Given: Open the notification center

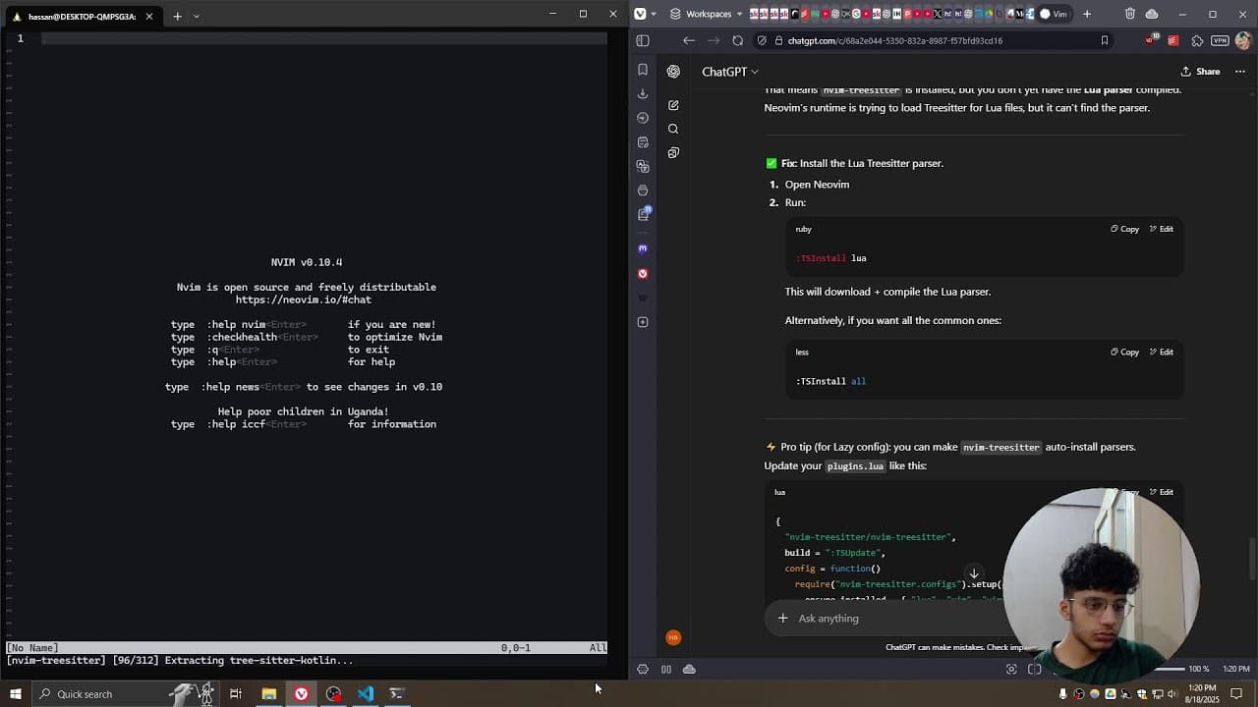Looking at the screenshot, I should coord(1236,694).
